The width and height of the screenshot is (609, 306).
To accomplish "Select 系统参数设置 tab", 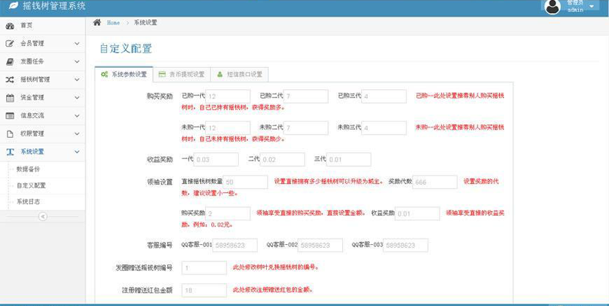I will 124,74.
